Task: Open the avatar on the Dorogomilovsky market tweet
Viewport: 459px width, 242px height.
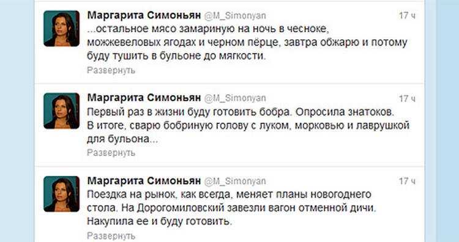Action: (61, 194)
